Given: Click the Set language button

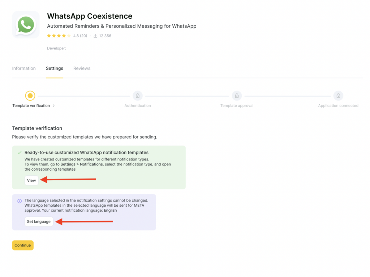Looking at the screenshot, I should point(39,222).
